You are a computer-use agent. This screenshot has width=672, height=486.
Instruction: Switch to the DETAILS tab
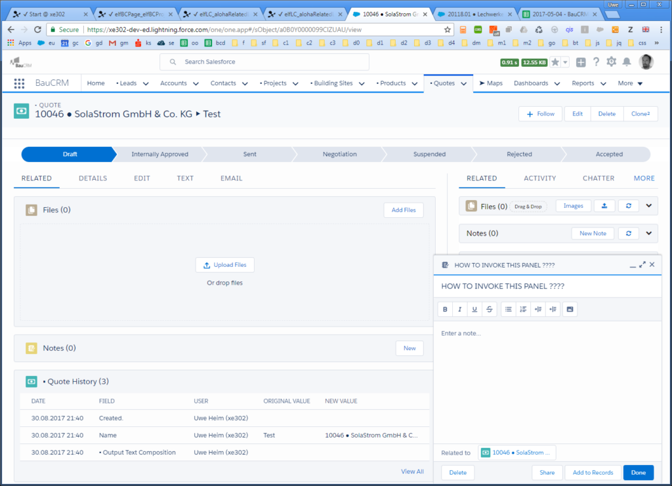tap(93, 178)
